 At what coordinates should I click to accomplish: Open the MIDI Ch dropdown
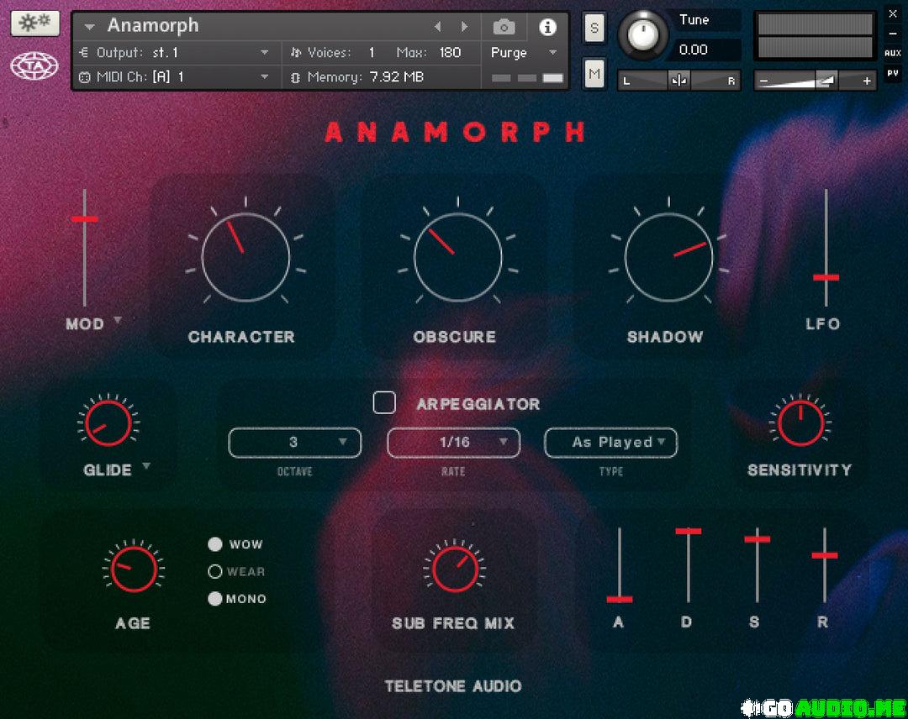click(264, 76)
